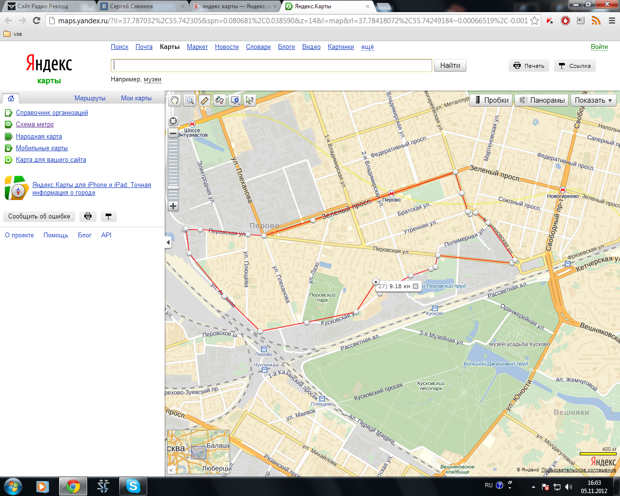The width and height of the screenshot is (620, 496).
Task: Click the Ссылка link button
Action: [575, 66]
